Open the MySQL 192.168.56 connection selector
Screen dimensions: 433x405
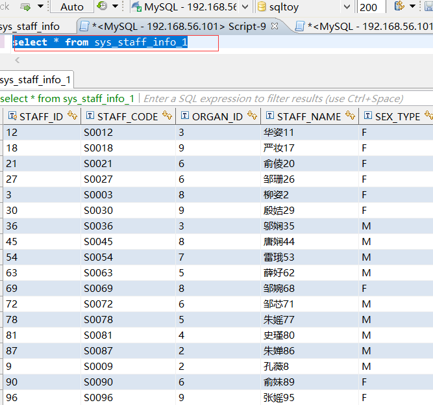tap(190, 7)
